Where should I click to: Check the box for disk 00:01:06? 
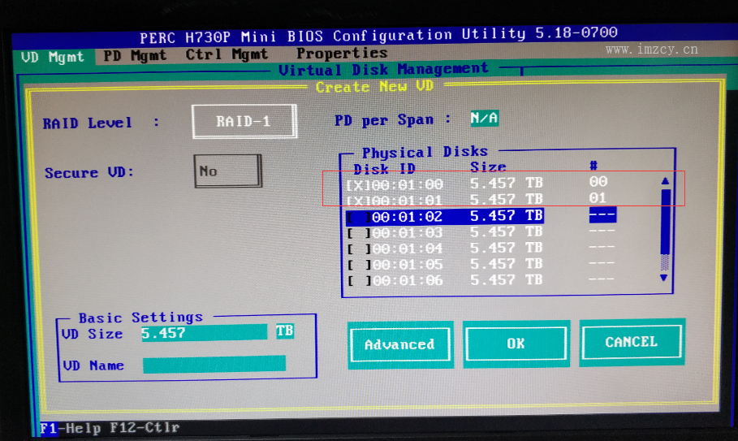359,282
